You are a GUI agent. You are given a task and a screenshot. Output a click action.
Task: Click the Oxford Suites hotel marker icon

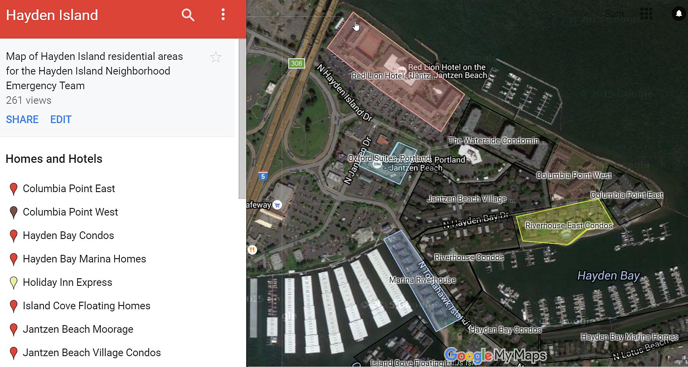tap(377, 164)
